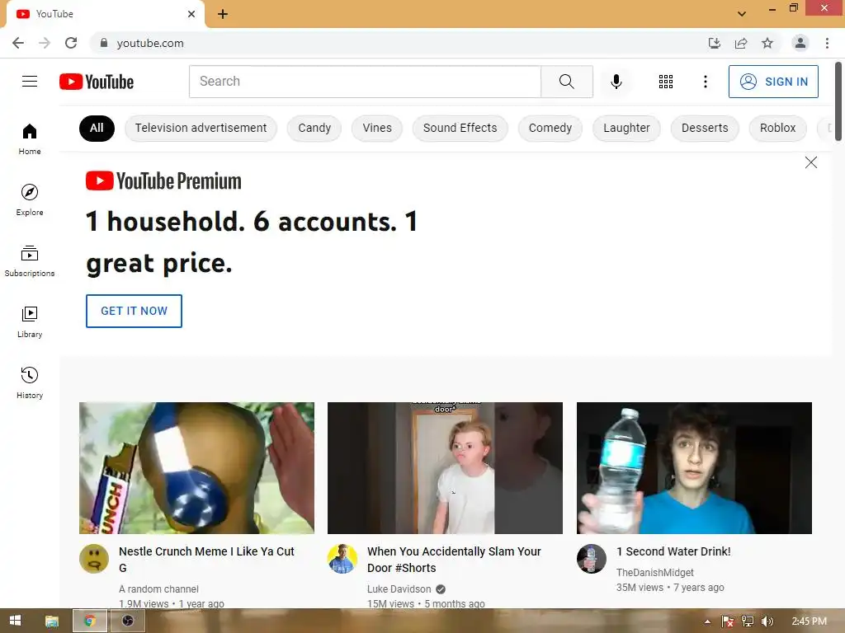This screenshot has height=633, width=845.
Task: Click the network tray icon
Action: point(747,621)
